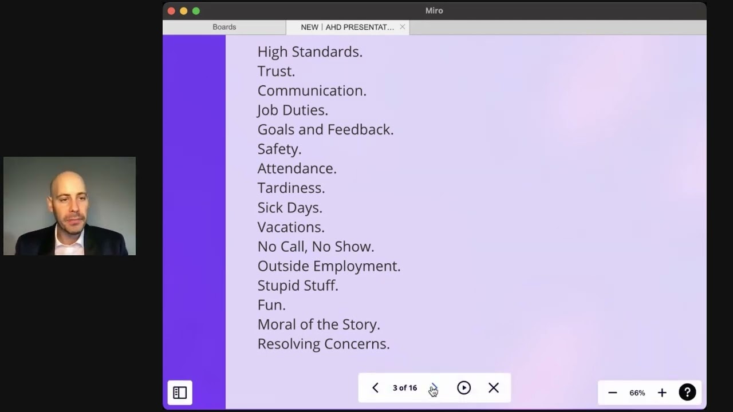Screen dimensions: 733x412
Task: Exit presentation mode with X icon
Action: (x=494, y=388)
